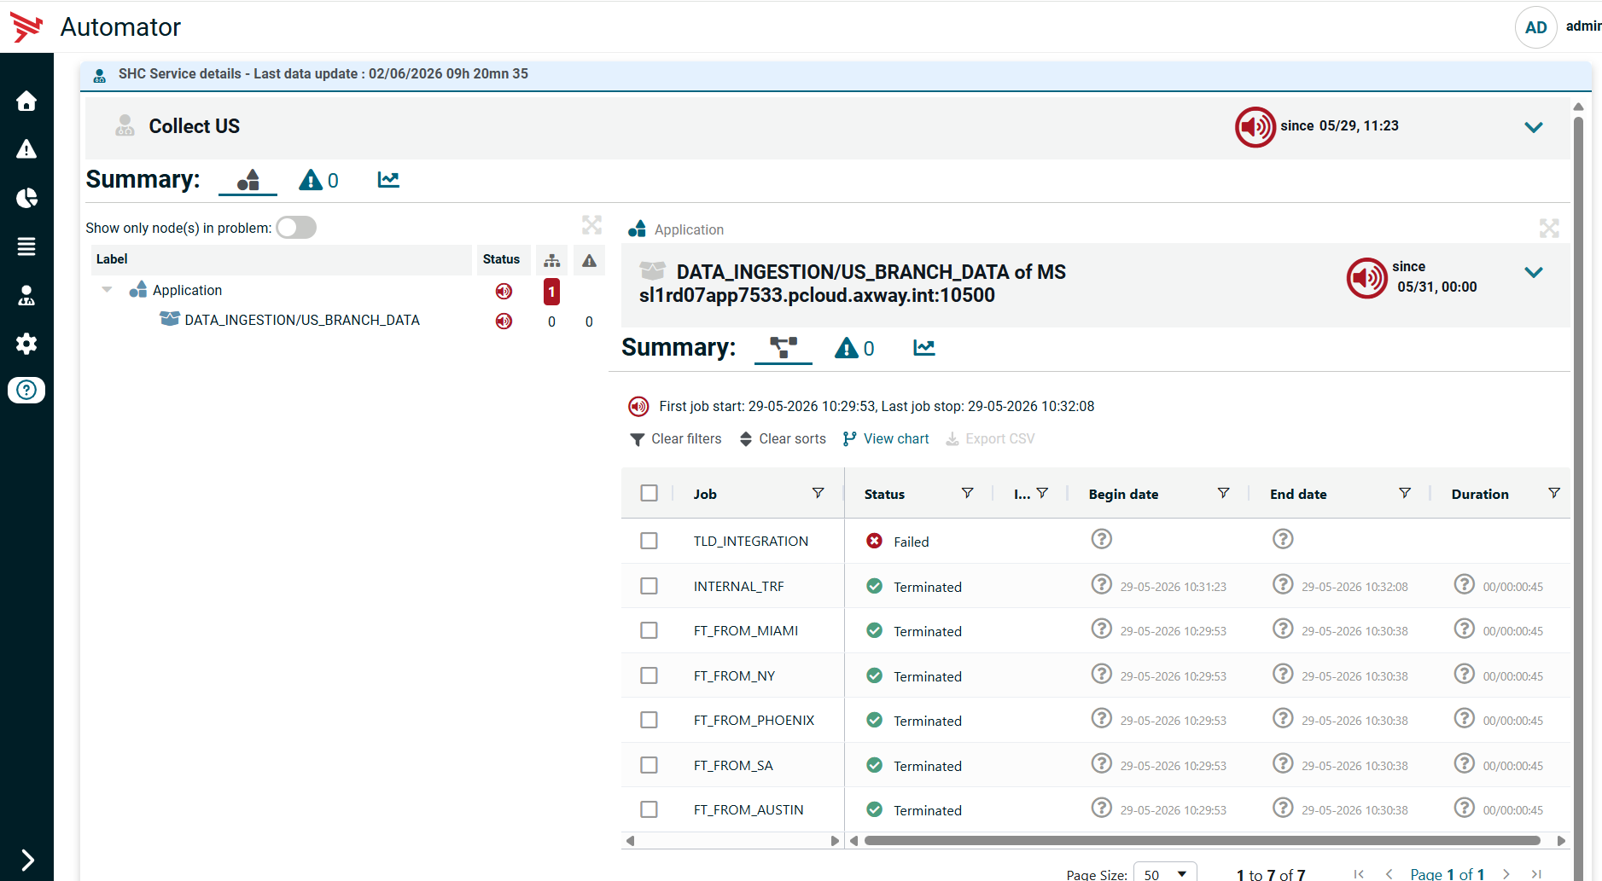Viewport: 1602px width, 881px height.
Task: Open the AD user avatar
Action: click(x=1535, y=27)
